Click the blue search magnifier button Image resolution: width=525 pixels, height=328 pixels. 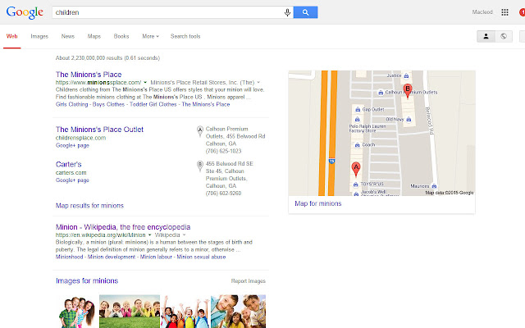tap(305, 12)
